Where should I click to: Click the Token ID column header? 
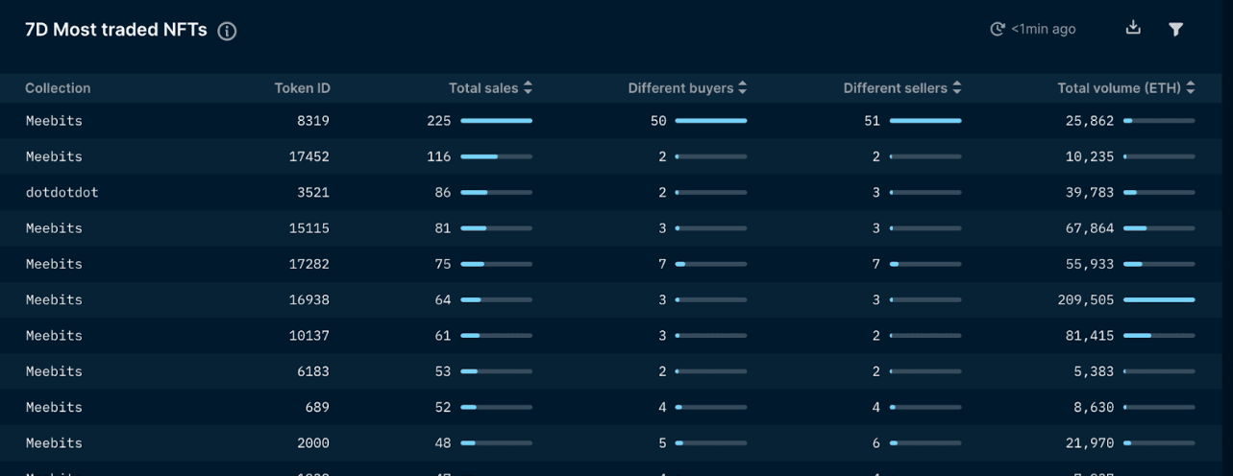click(x=302, y=88)
